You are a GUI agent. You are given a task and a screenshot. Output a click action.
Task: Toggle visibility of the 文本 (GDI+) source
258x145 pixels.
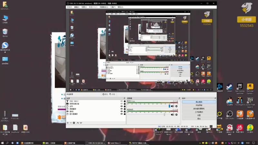pyautogui.click(x=122, y=101)
